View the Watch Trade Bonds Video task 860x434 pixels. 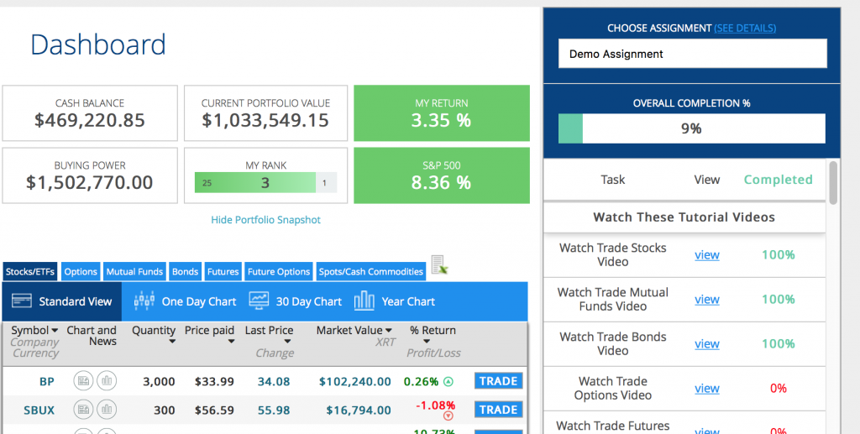pos(706,343)
